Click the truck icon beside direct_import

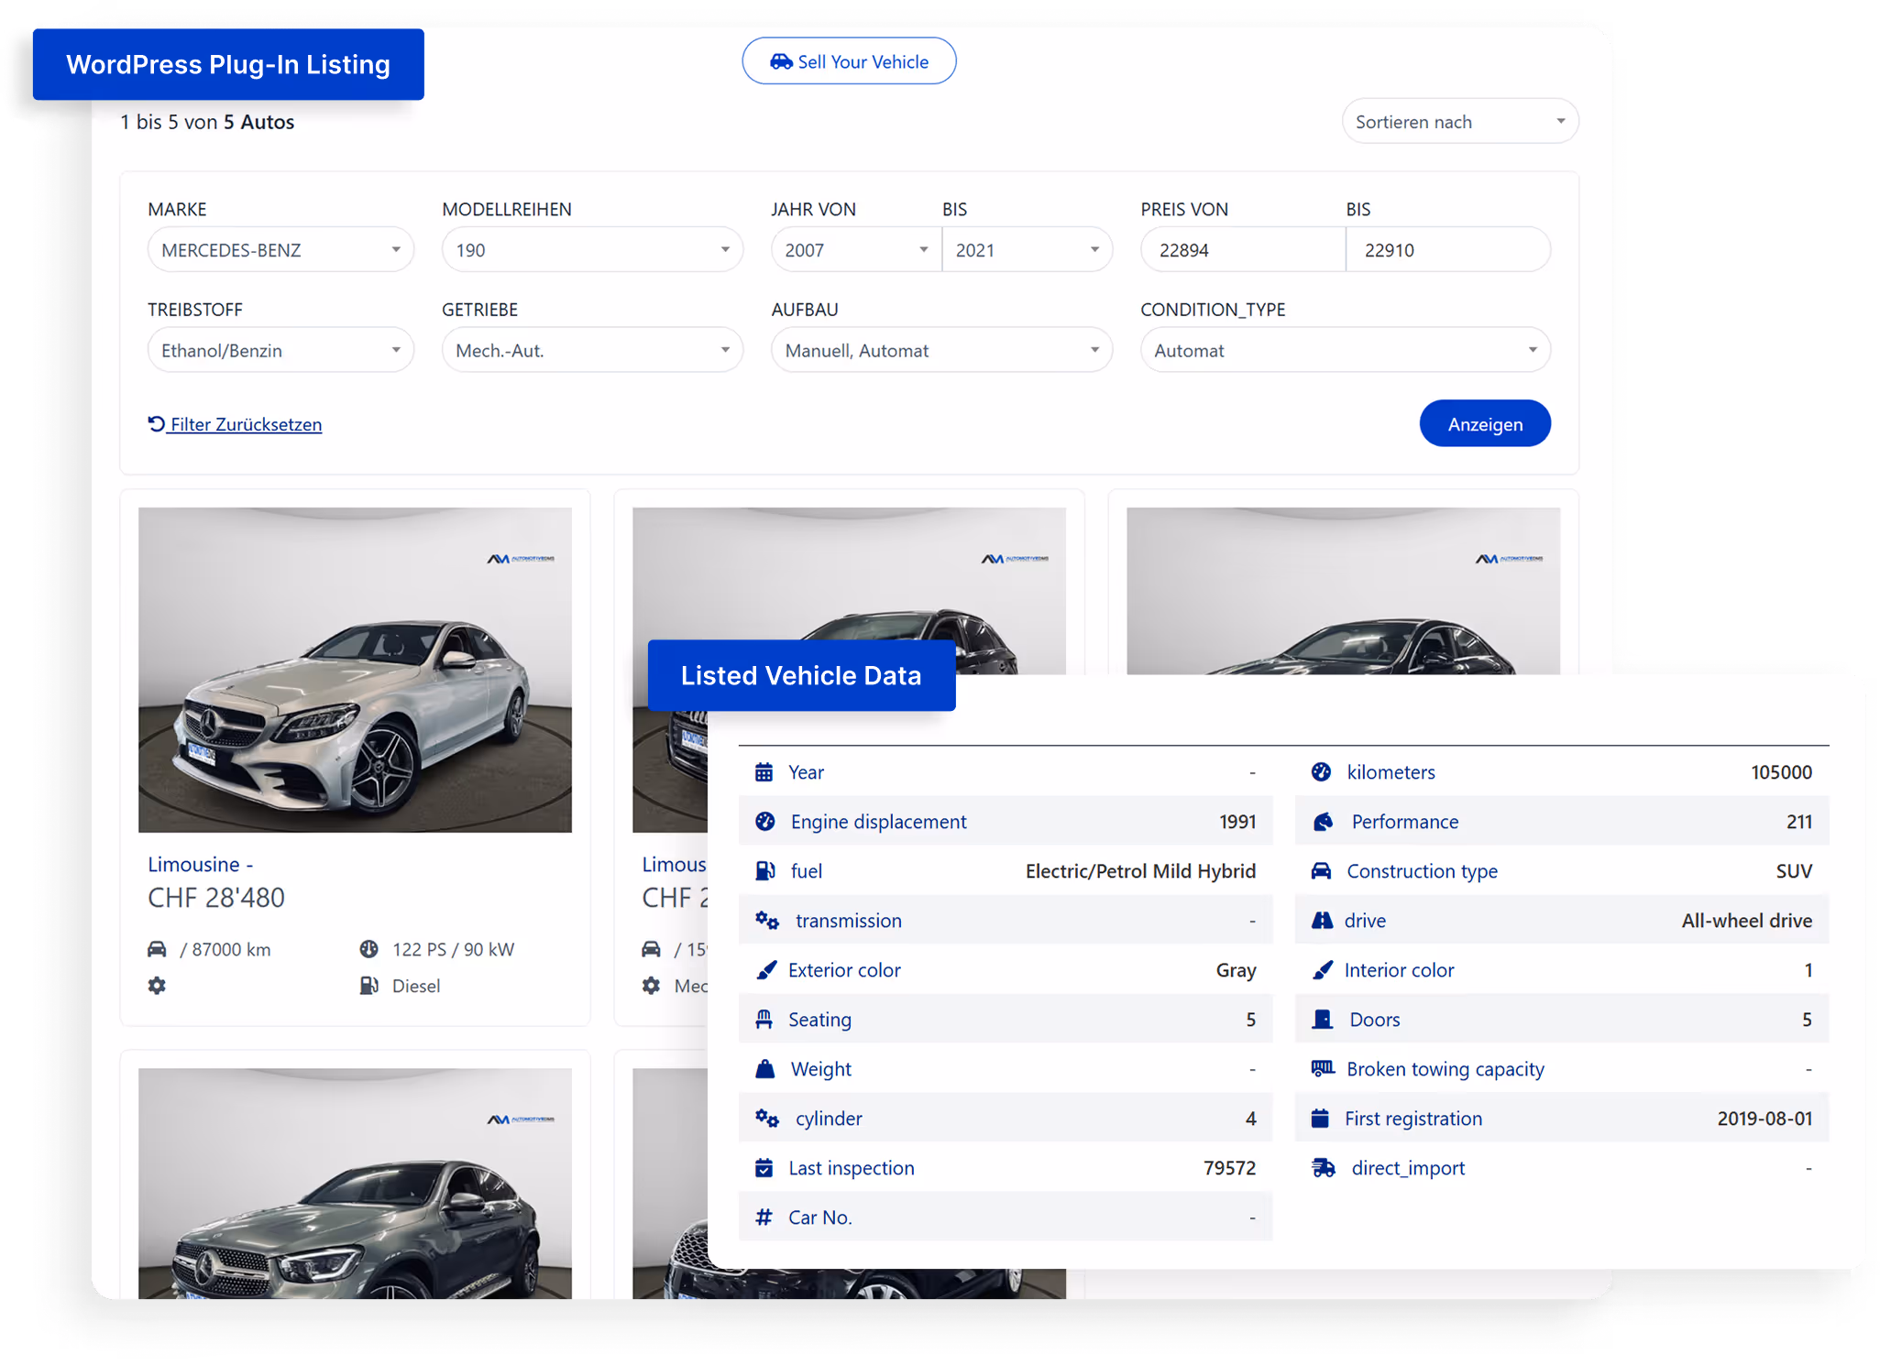click(x=1323, y=1168)
